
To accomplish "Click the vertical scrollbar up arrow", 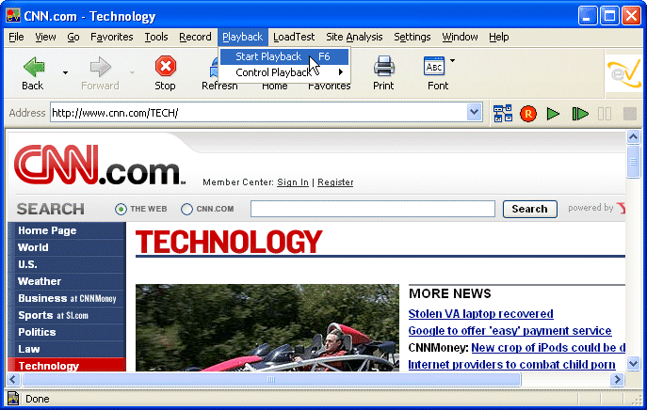I will 634,136.
